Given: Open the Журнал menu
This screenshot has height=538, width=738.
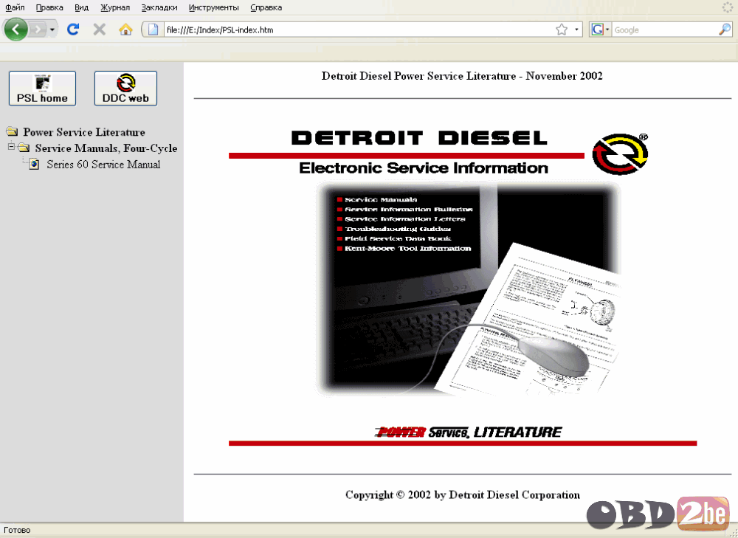Looking at the screenshot, I should pyautogui.click(x=115, y=7).
